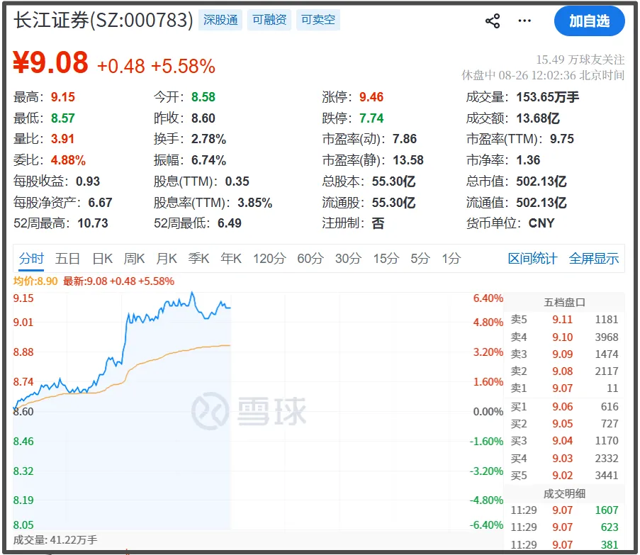Click the 跌停 value 7.74
The image size is (640, 555).
coord(371,118)
